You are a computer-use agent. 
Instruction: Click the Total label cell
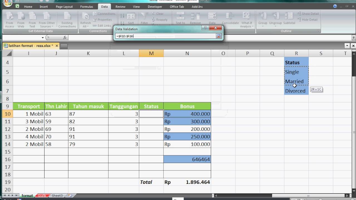point(151,182)
